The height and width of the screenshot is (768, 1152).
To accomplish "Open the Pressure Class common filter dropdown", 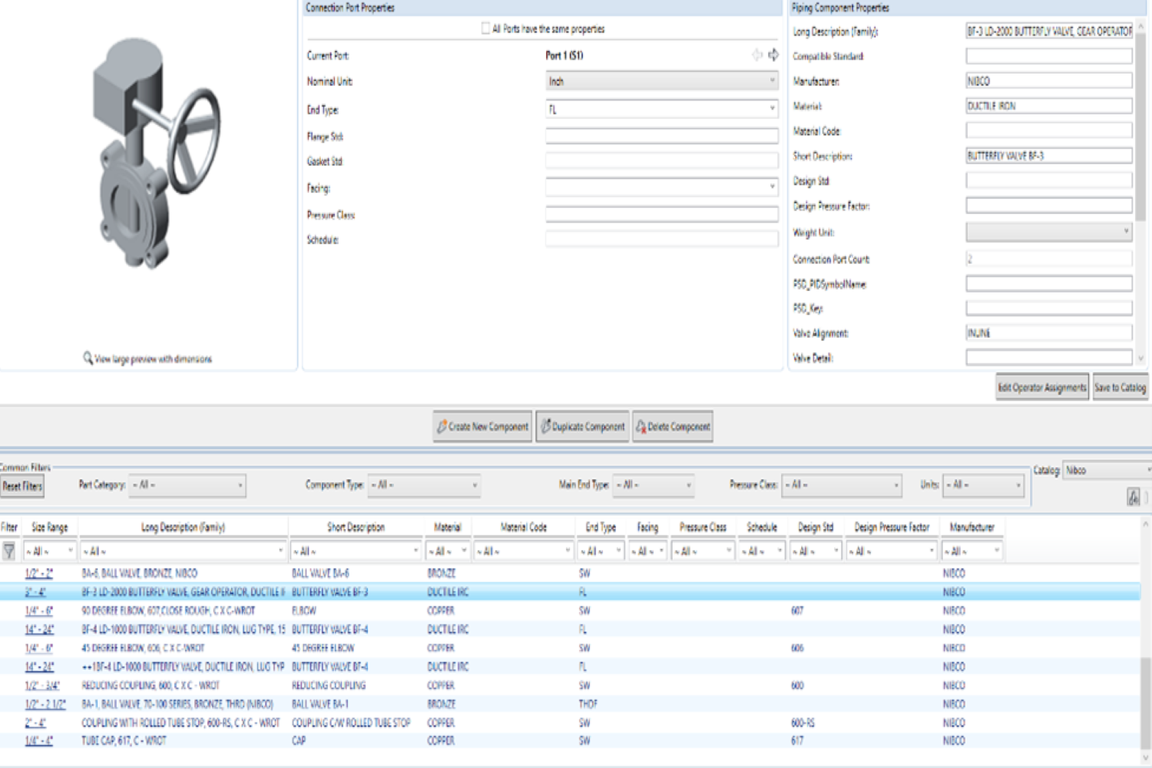I will click(x=842, y=485).
